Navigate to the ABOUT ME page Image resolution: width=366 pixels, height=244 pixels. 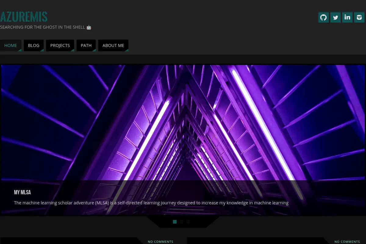(x=113, y=45)
